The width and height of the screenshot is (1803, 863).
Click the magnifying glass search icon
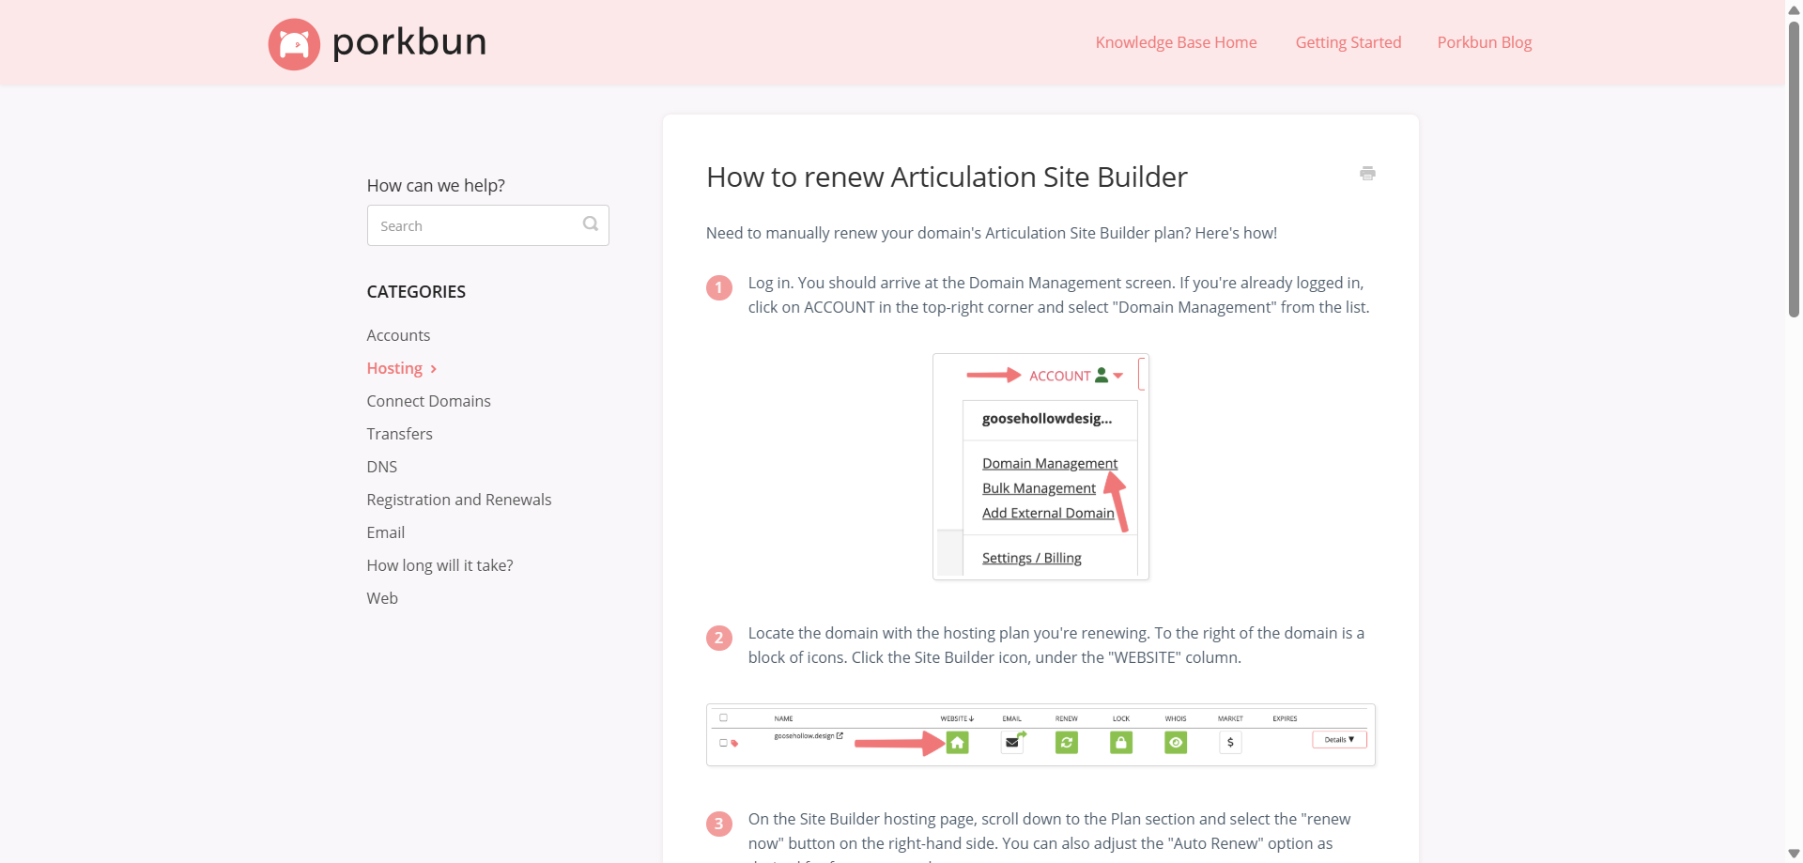[x=591, y=223]
